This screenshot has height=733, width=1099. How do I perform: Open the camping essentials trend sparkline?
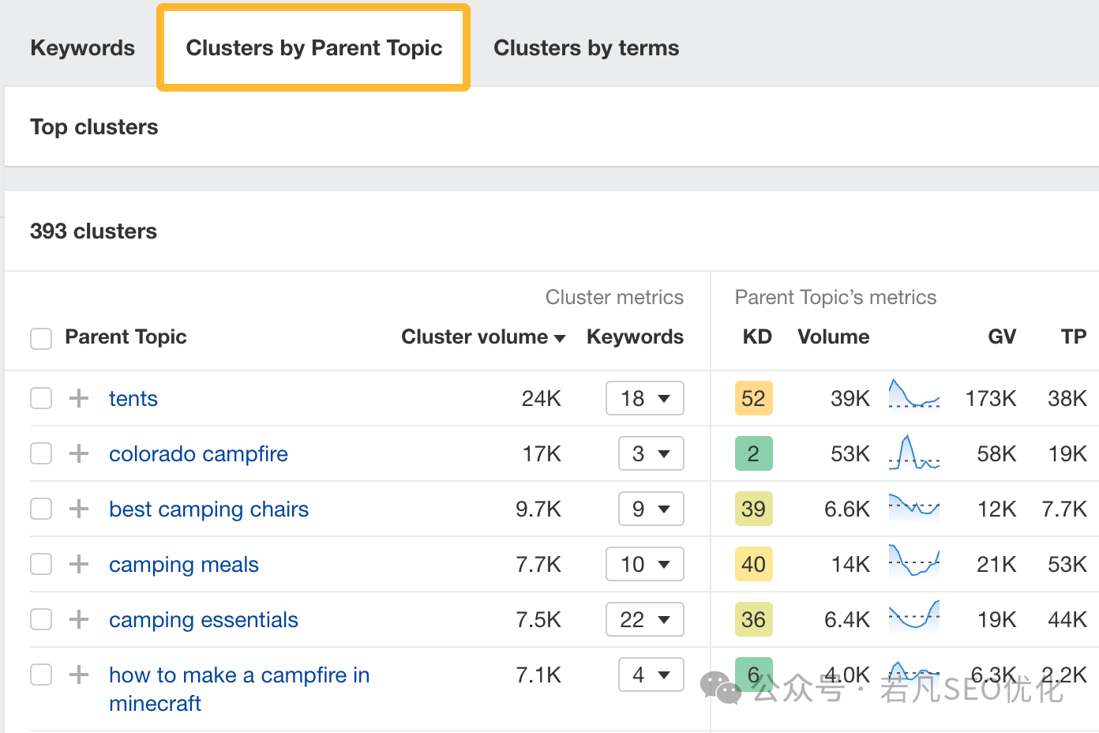pyautogui.click(x=914, y=615)
